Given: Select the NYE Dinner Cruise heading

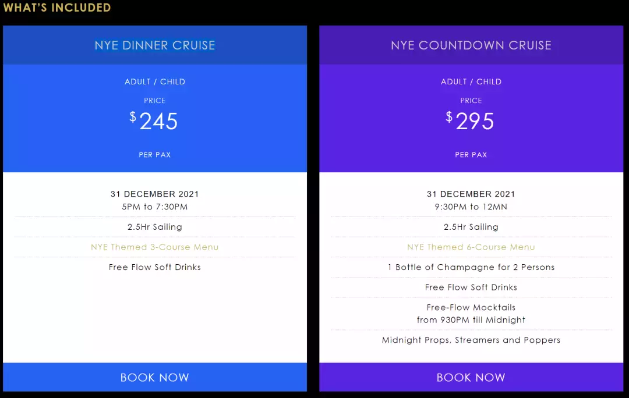Looking at the screenshot, I should (154, 45).
